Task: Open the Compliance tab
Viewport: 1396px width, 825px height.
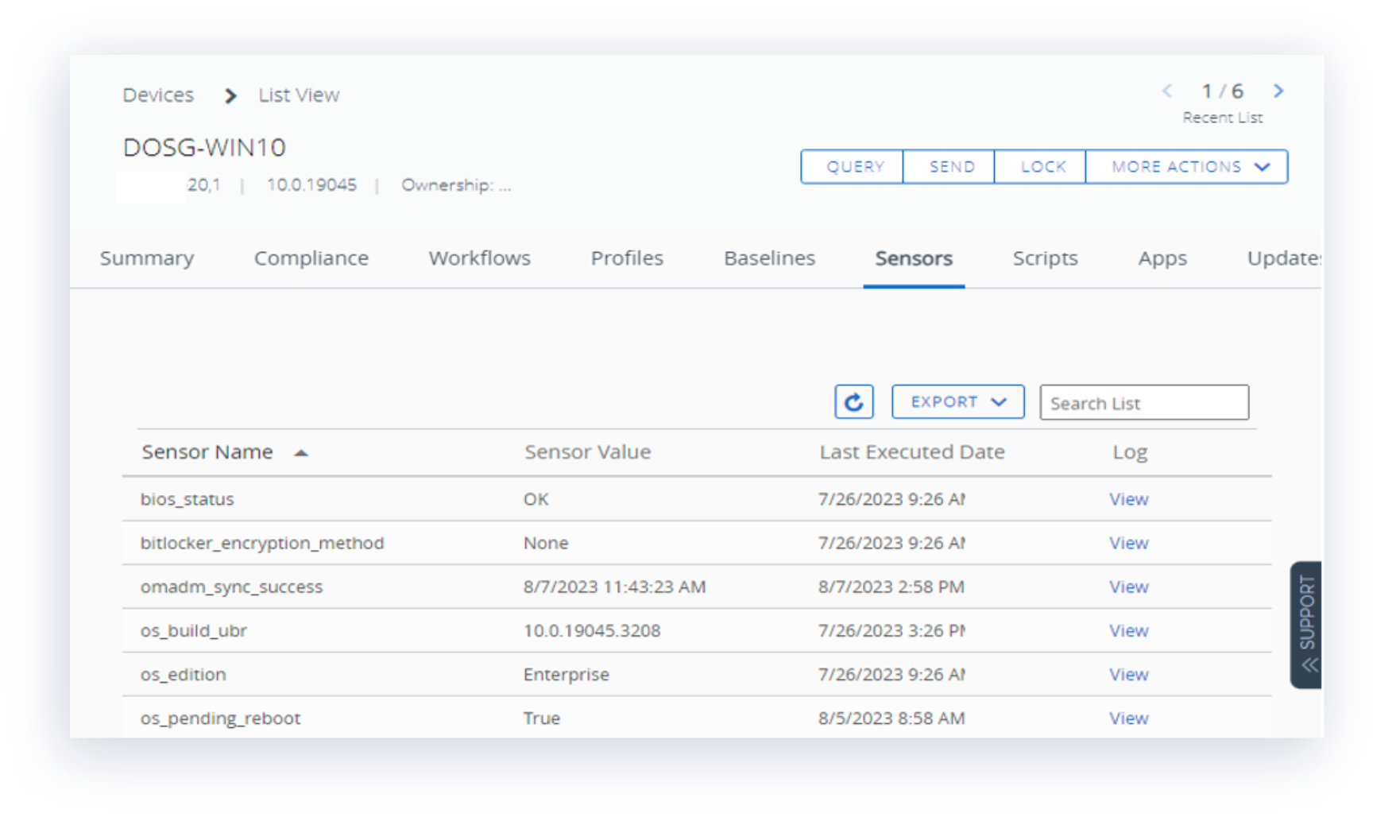Action: tap(311, 258)
